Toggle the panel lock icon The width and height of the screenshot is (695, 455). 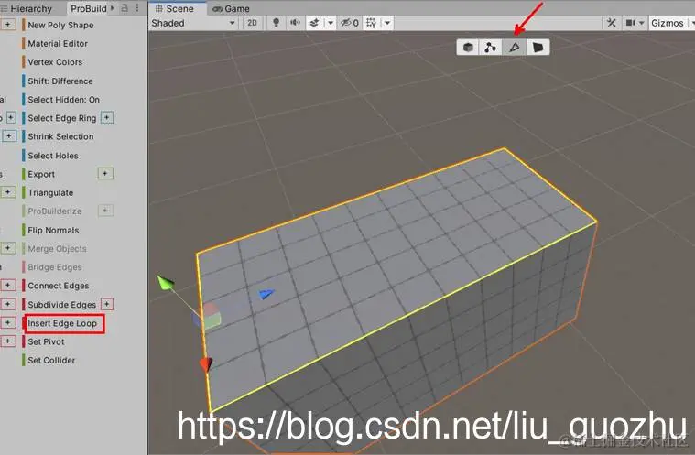click(x=125, y=8)
